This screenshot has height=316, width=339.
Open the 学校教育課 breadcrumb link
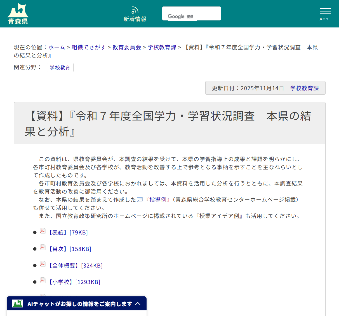pyautogui.click(x=162, y=47)
